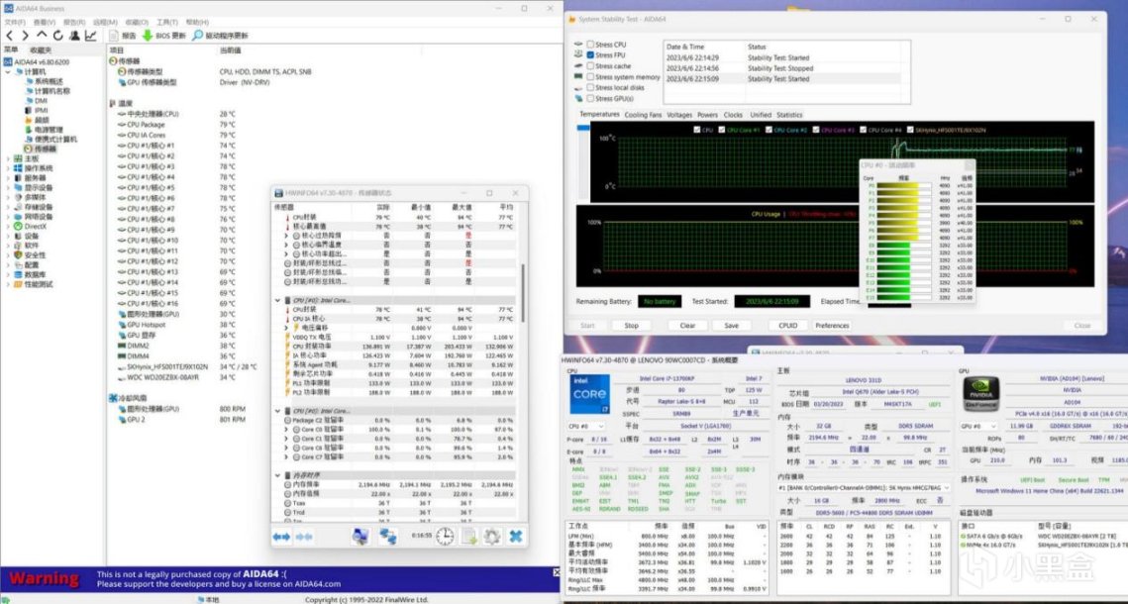Screen dimensions: 1128x604
Task: Click HWiNFO sensor window scrollbar
Action: click(x=523, y=293)
